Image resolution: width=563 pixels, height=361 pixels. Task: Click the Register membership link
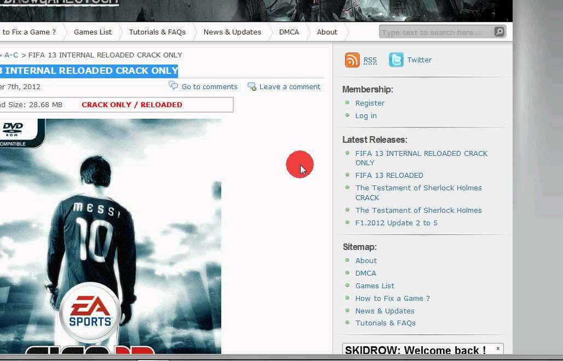[370, 103]
